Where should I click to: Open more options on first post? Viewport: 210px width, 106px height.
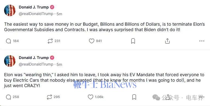(202, 41)
